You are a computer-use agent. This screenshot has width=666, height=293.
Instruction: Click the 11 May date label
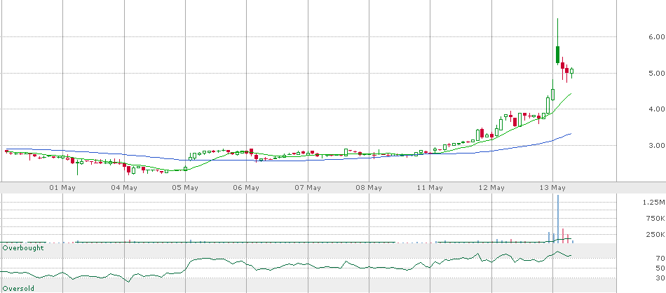(430, 188)
